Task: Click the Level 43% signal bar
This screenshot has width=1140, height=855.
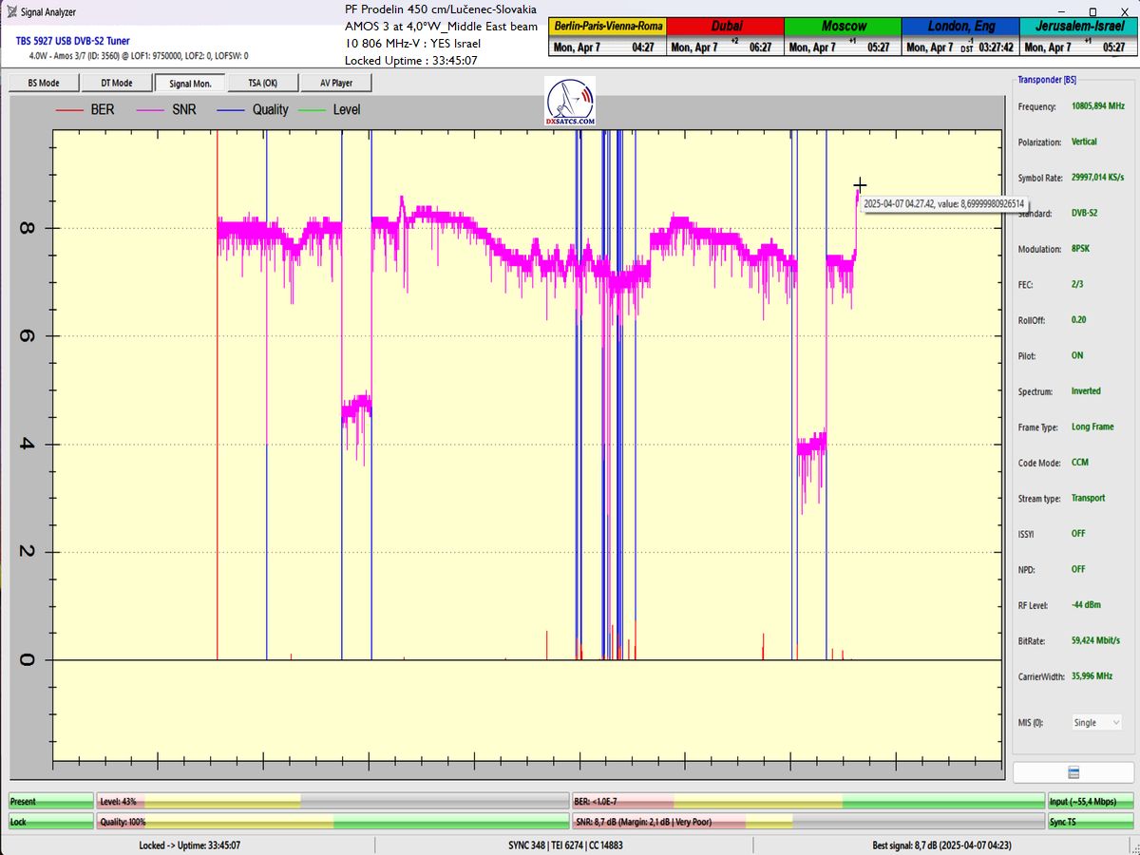Action: point(332,802)
